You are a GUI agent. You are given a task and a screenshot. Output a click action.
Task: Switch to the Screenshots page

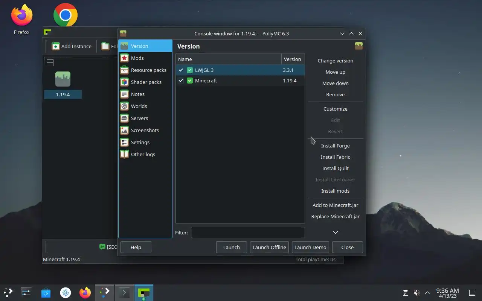coord(145,130)
